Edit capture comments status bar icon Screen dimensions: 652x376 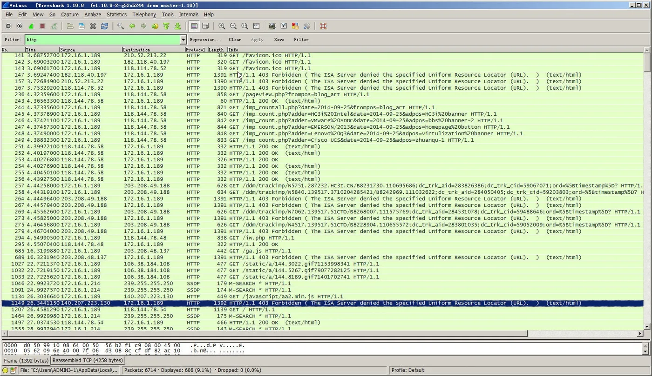tap(14, 370)
